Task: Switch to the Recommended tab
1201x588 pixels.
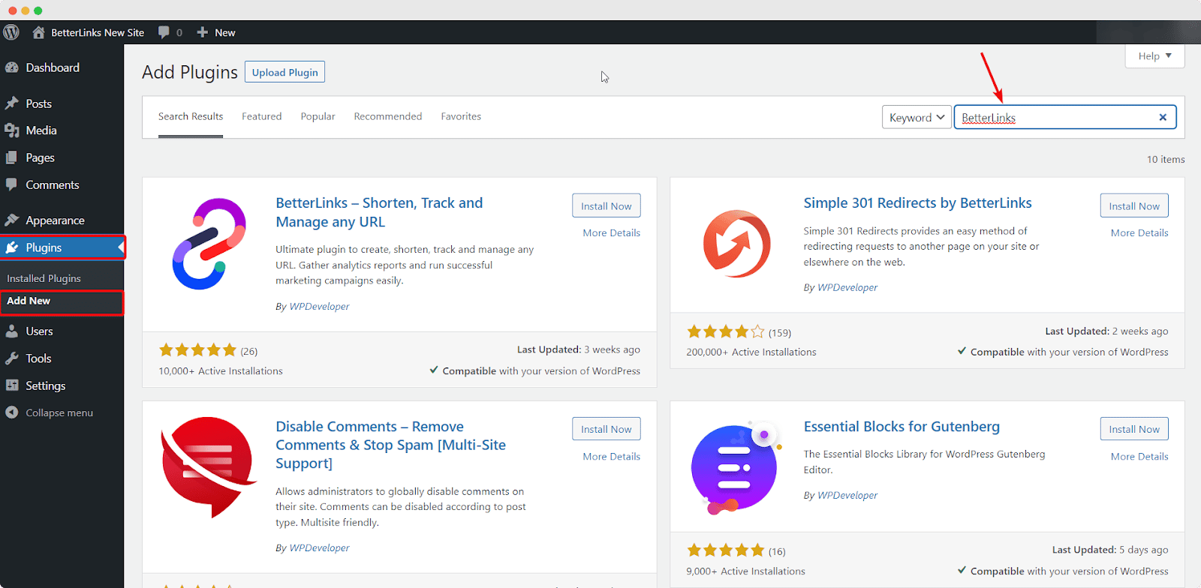Action: coord(388,116)
